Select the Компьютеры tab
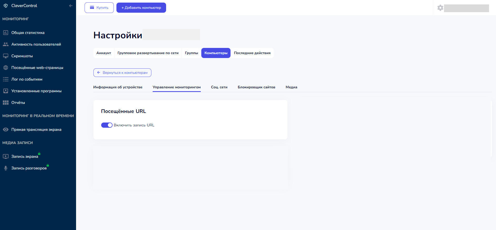The image size is (496, 230). [x=216, y=53]
